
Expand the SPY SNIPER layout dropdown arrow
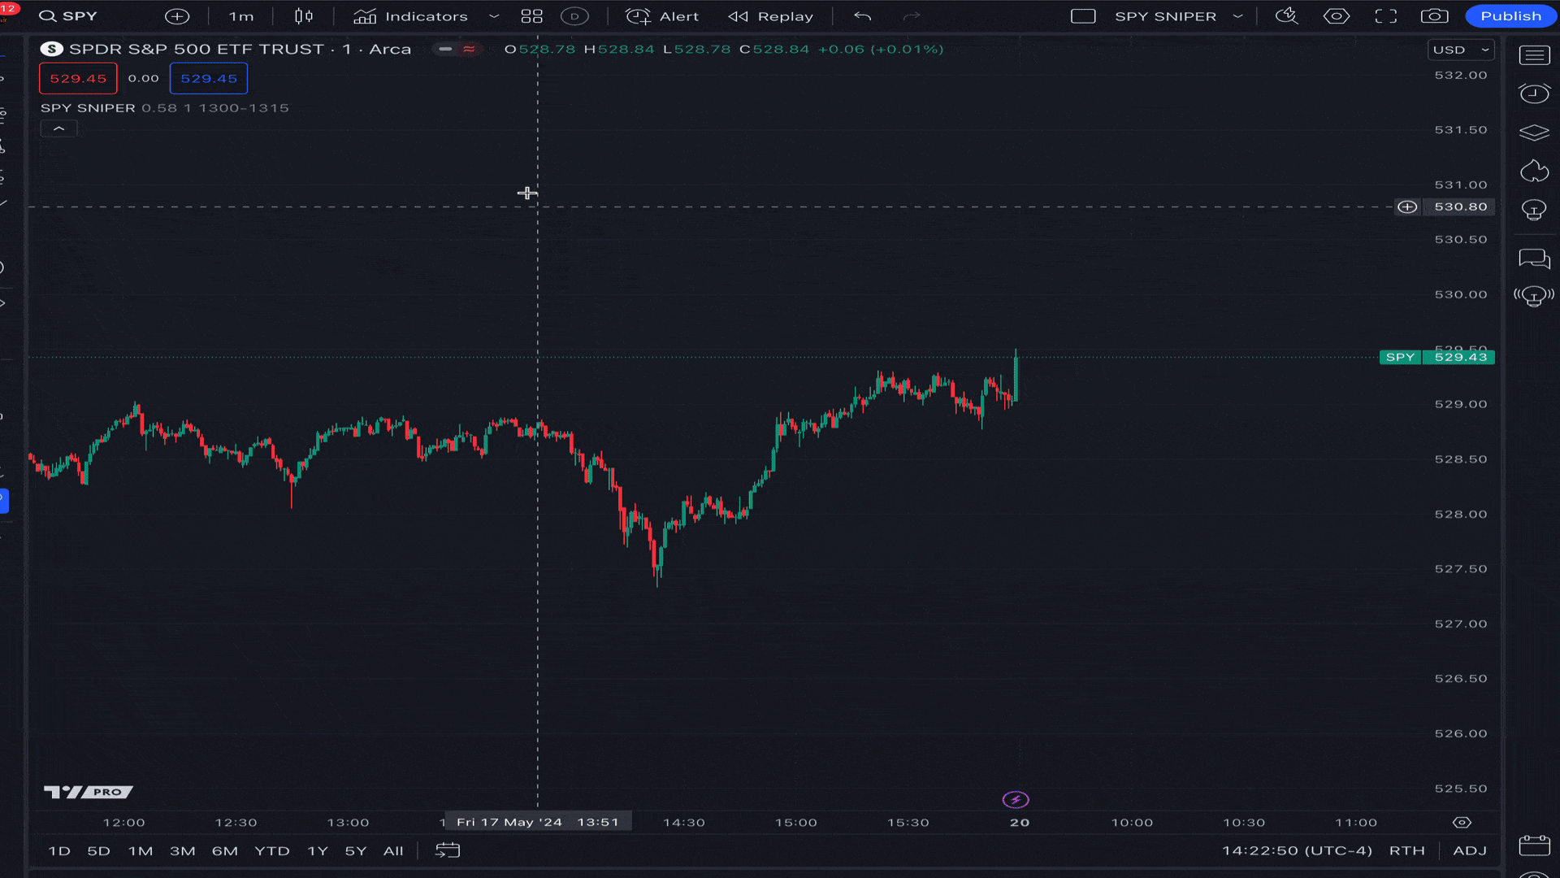point(1237,16)
